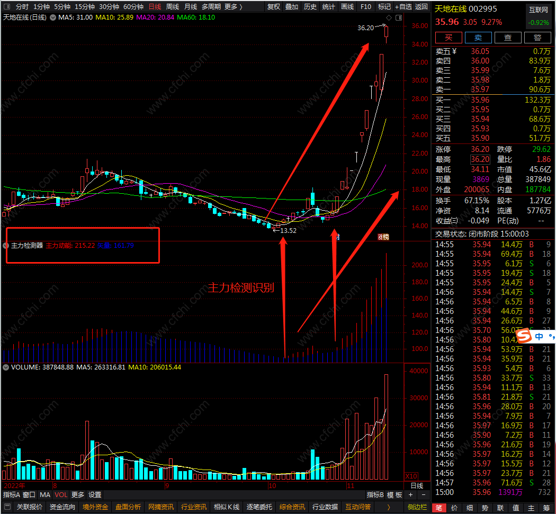
Task: Expand the VOLUME indicator dropdown circle
Action: click(x=6, y=367)
